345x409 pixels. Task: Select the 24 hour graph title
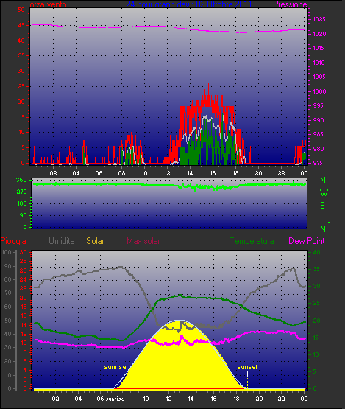[x=189, y=4]
